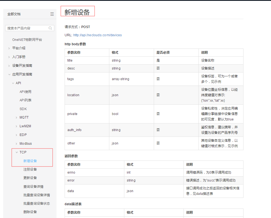Screen dimensions: 271x218
Task: Select 更新设备 in the sidebar
Action: click(31, 178)
